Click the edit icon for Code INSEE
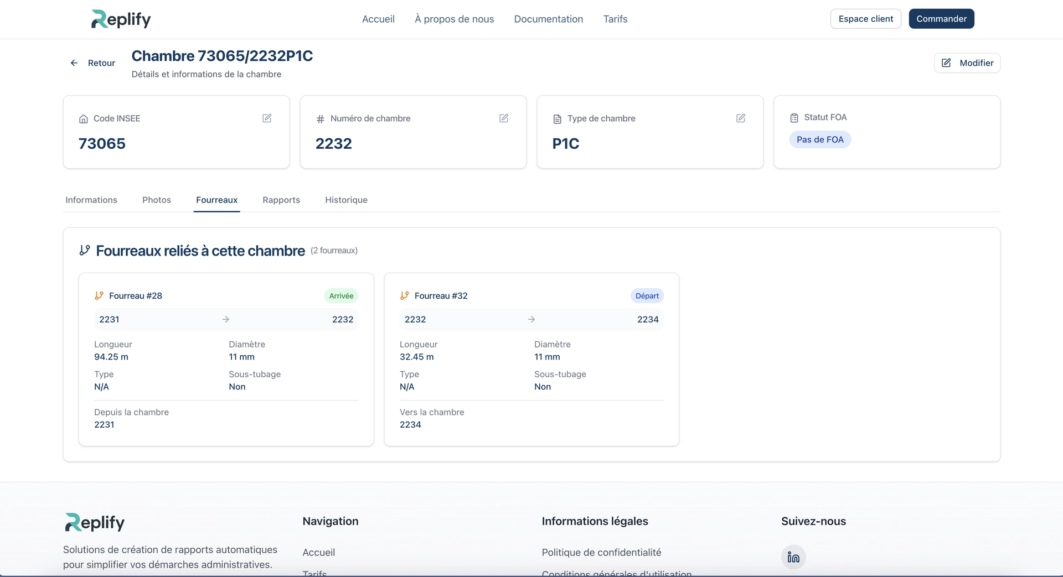This screenshot has width=1063, height=577. 267,118
